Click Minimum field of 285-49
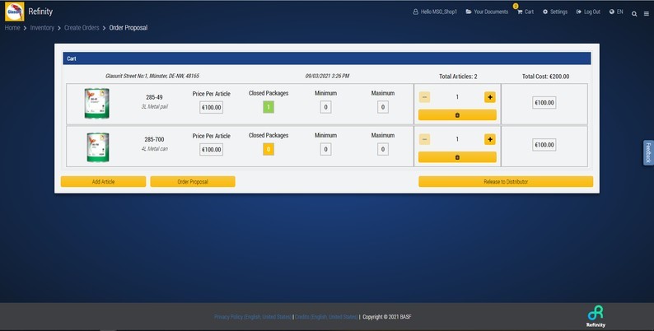The image size is (654, 331). tap(325, 107)
